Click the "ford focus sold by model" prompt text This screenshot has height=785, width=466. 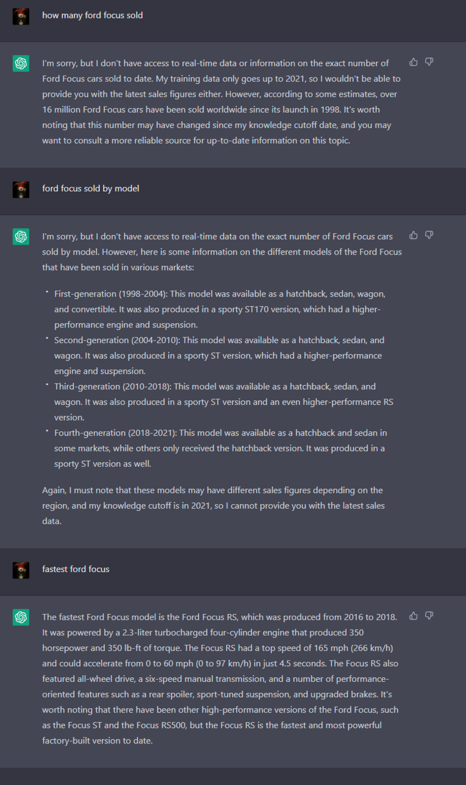tap(91, 188)
